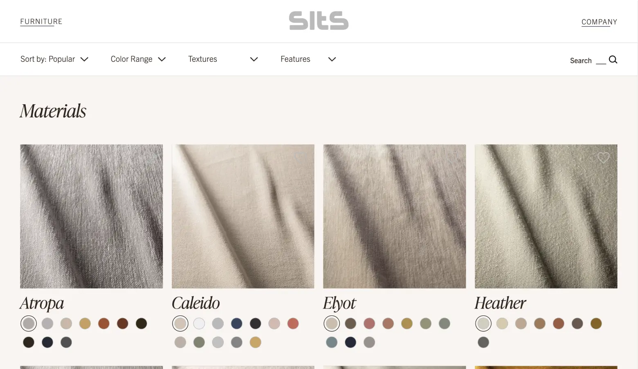Click the search magnifier icon
The height and width of the screenshot is (369, 638).
(x=613, y=60)
